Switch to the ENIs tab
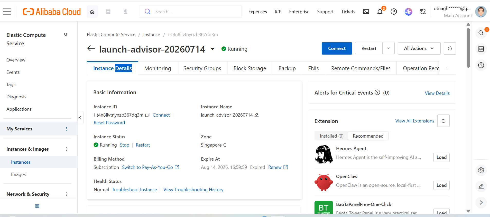The image size is (490, 217). (x=313, y=68)
